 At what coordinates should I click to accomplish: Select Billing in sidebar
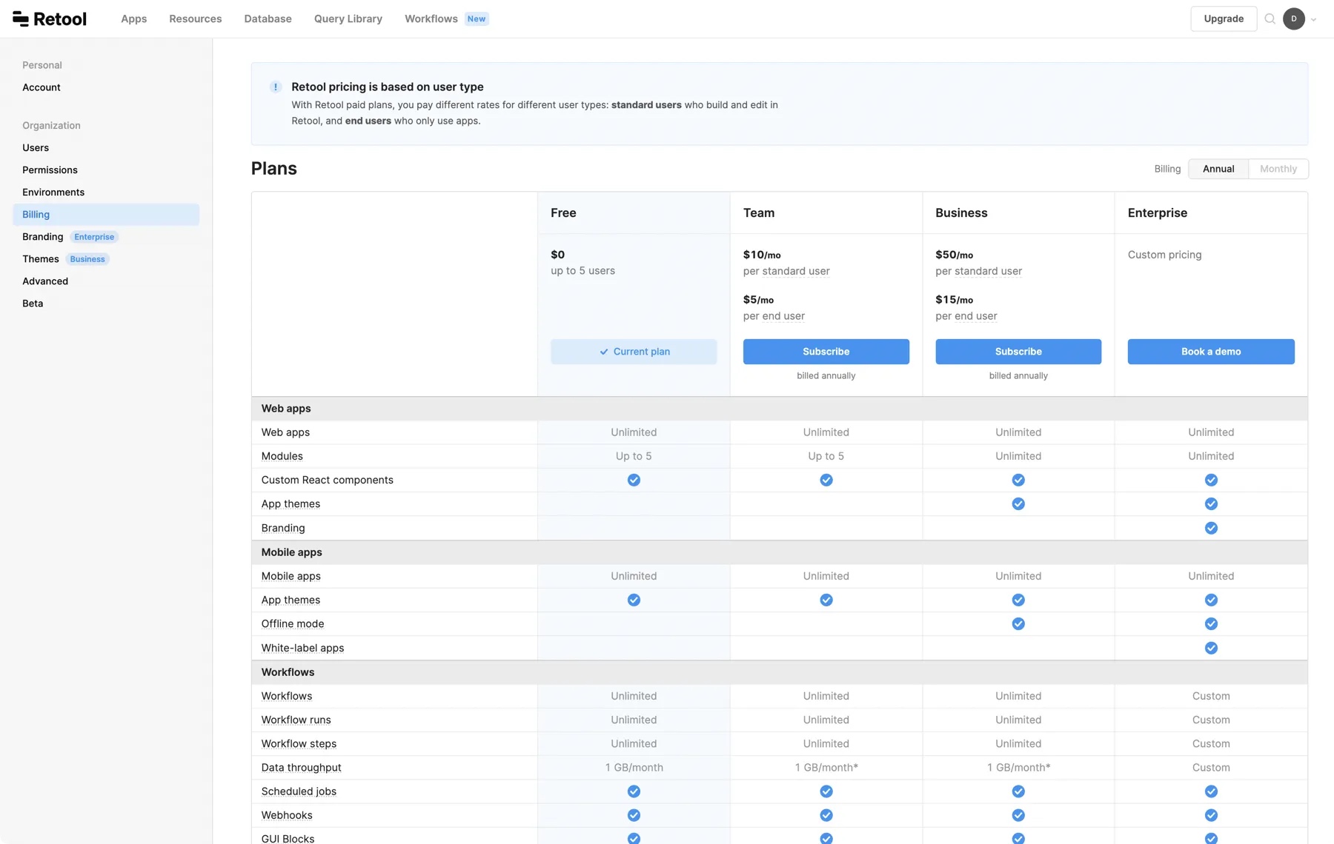coord(106,214)
